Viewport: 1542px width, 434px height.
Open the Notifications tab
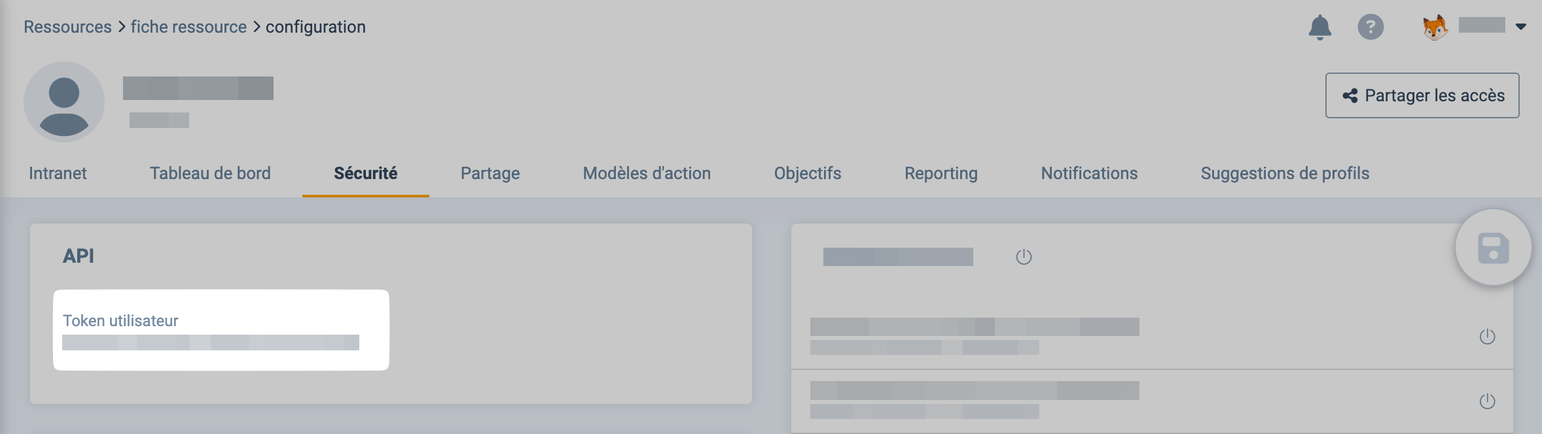pos(1089,173)
